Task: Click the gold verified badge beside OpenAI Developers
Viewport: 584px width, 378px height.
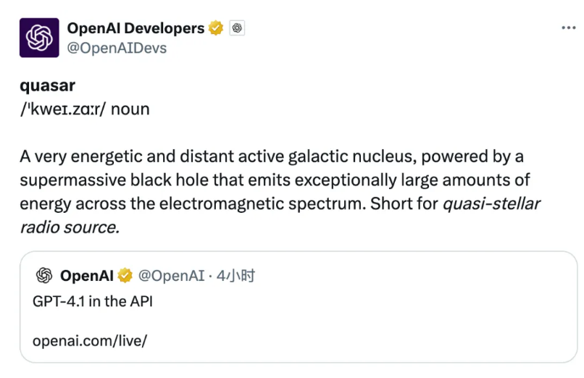Action: (216, 28)
